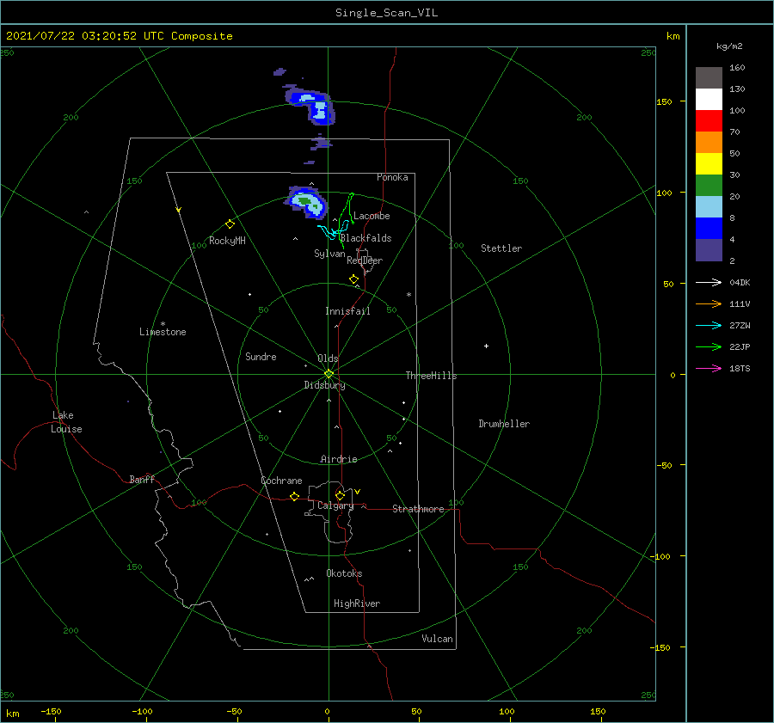
Task: Click the white plus marker north of Drumheller
Action: tap(486, 346)
